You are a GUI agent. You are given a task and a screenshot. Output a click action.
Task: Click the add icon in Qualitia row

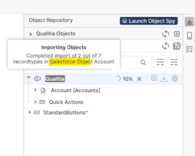[x=154, y=78]
